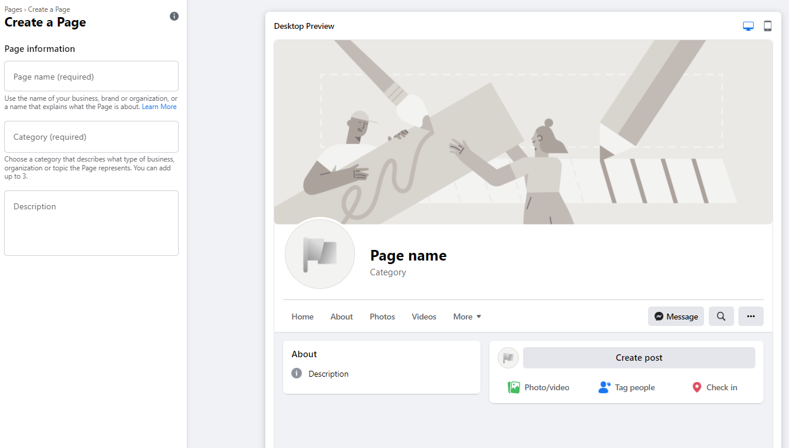Click the Check in red pin icon
Image resolution: width=789 pixels, height=448 pixels.
tap(696, 387)
